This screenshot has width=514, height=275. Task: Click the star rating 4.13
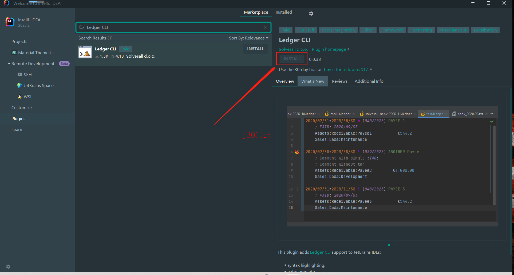coord(117,56)
